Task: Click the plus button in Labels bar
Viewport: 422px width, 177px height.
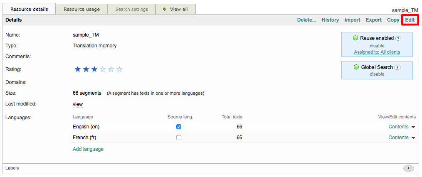Action: tap(408, 168)
